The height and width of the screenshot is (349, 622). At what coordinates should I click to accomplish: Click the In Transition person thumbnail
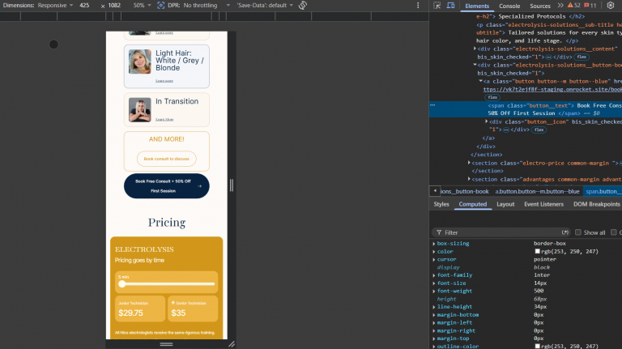coord(139,110)
